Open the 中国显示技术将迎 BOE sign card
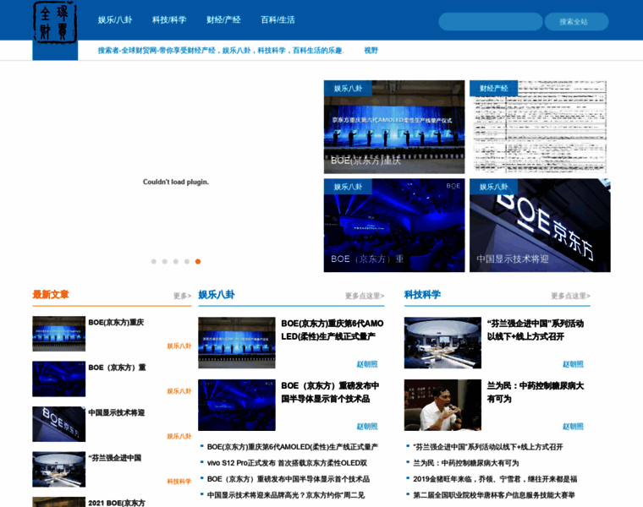The width and height of the screenshot is (643, 507). 540,226
